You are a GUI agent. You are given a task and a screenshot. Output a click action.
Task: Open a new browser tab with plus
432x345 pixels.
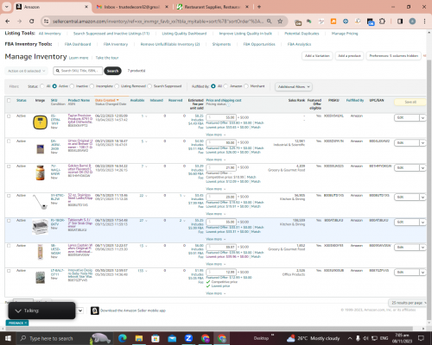click(x=259, y=7)
